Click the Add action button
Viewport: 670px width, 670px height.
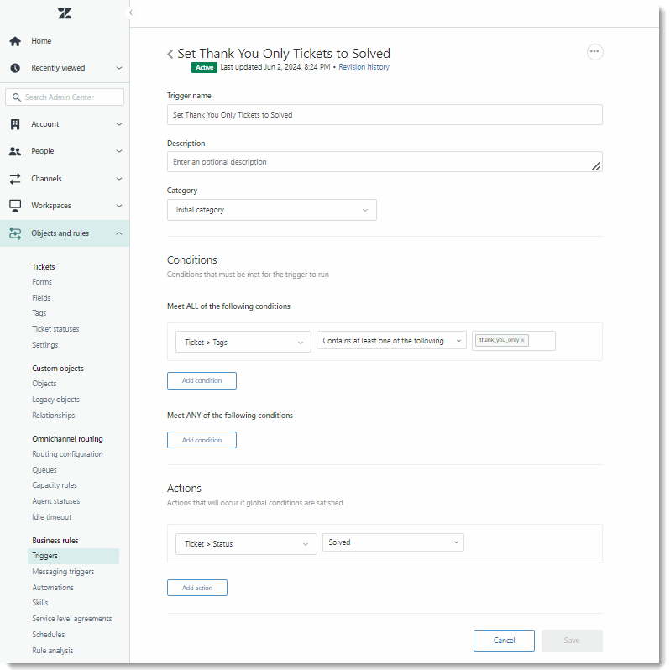coord(197,588)
